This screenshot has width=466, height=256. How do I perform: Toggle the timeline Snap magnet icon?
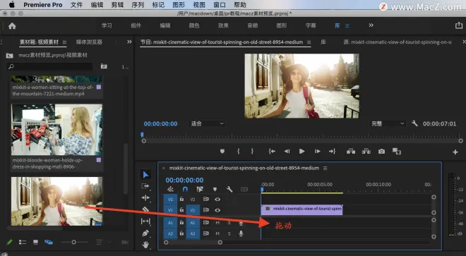[x=185, y=189]
